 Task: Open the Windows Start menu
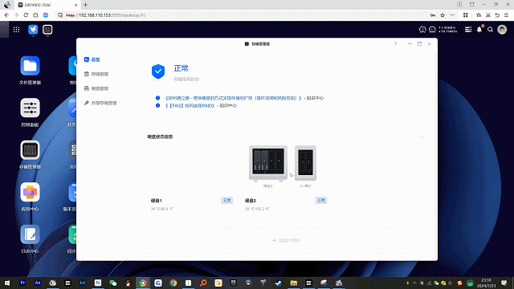(7, 283)
